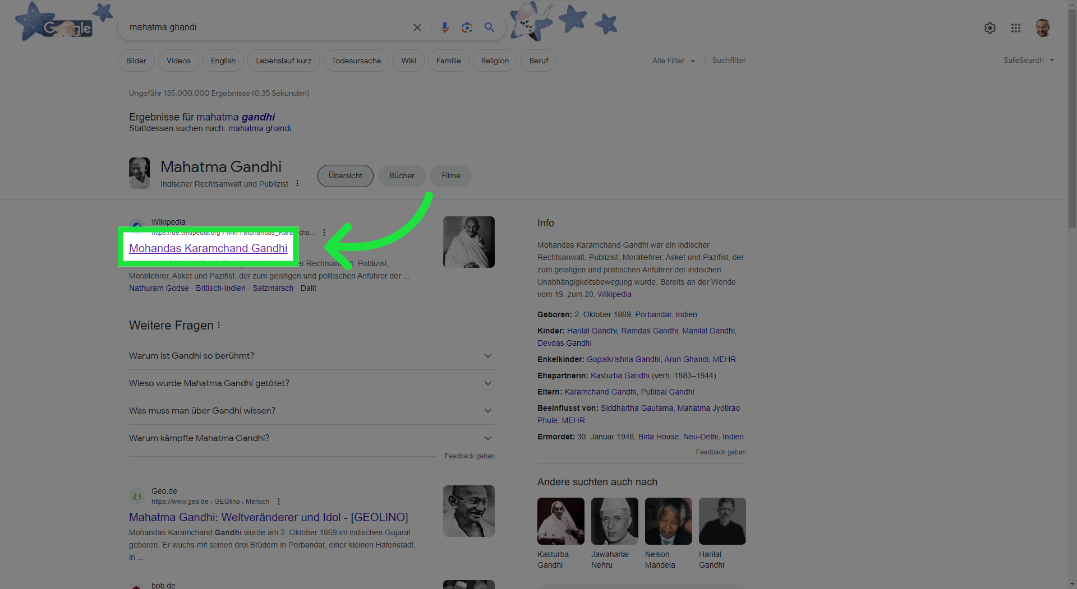Open the Mohandas Karamchand Gandhi Wikipedia result
Viewport: 1077px width, 589px height.
click(x=208, y=248)
